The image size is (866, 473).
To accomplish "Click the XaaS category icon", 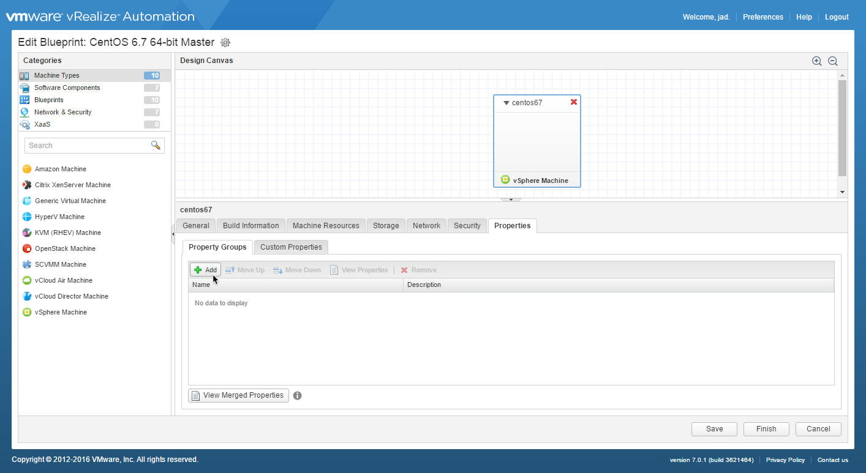I will (x=24, y=124).
